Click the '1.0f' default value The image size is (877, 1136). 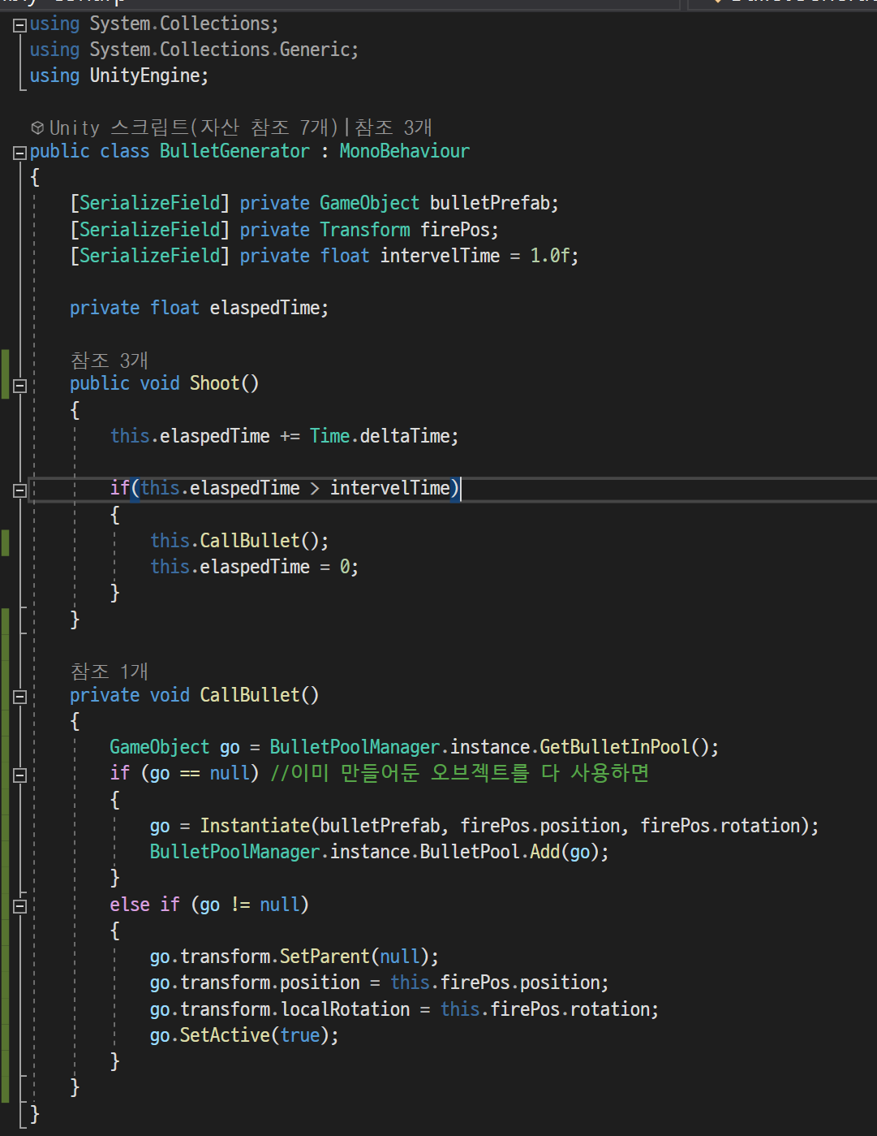[549, 256]
